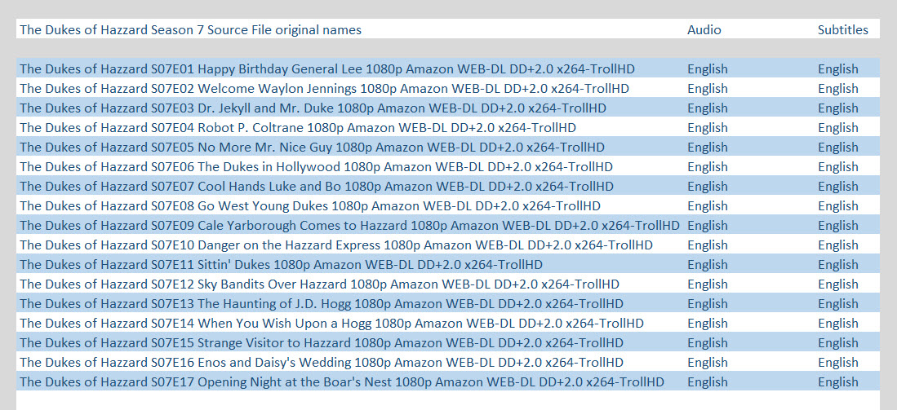Click the Subtitles 'English' cell for S07E02

tap(838, 89)
